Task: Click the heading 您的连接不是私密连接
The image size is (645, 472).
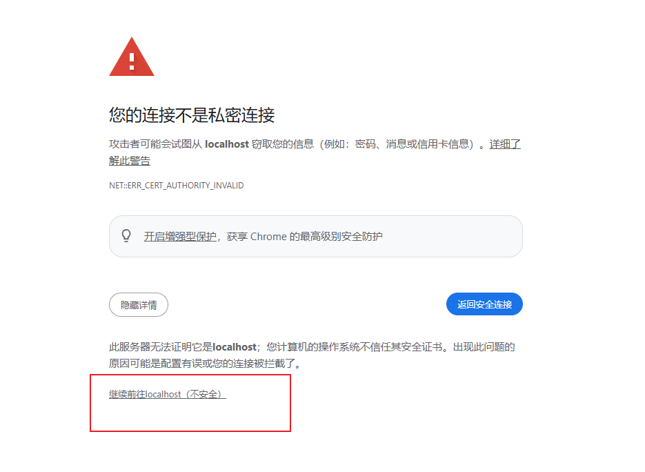Action: 192,115
